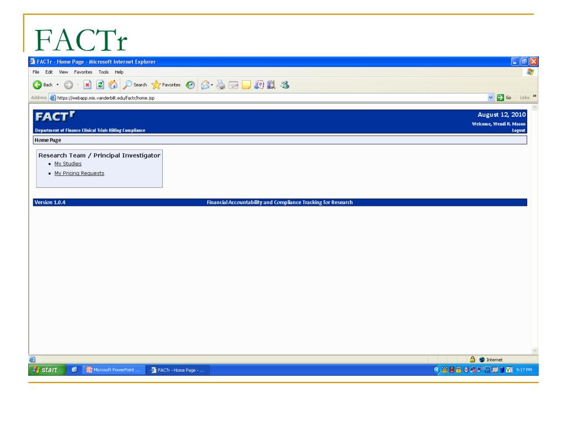Open the Help menu
The height and width of the screenshot is (425, 567).
[119, 72]
